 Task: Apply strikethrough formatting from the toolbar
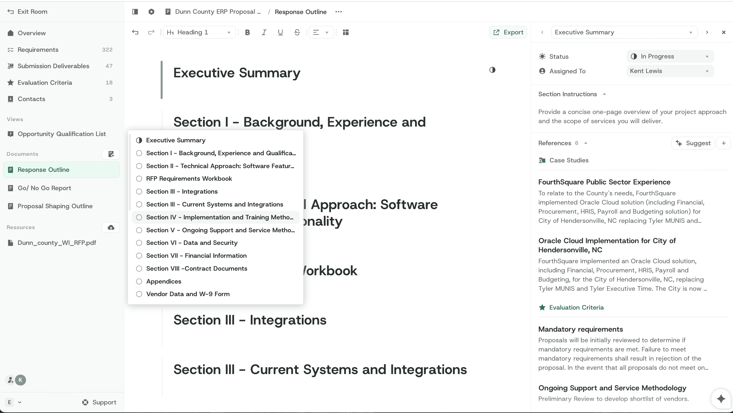[297, 32]
